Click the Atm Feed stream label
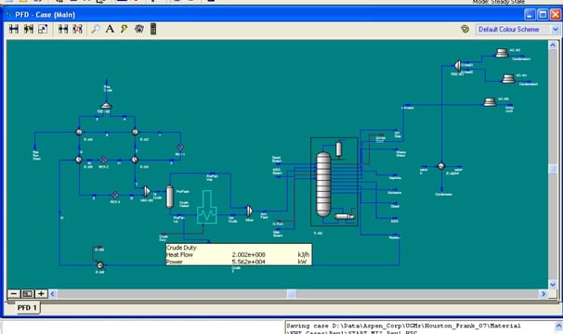 point(264,215)
